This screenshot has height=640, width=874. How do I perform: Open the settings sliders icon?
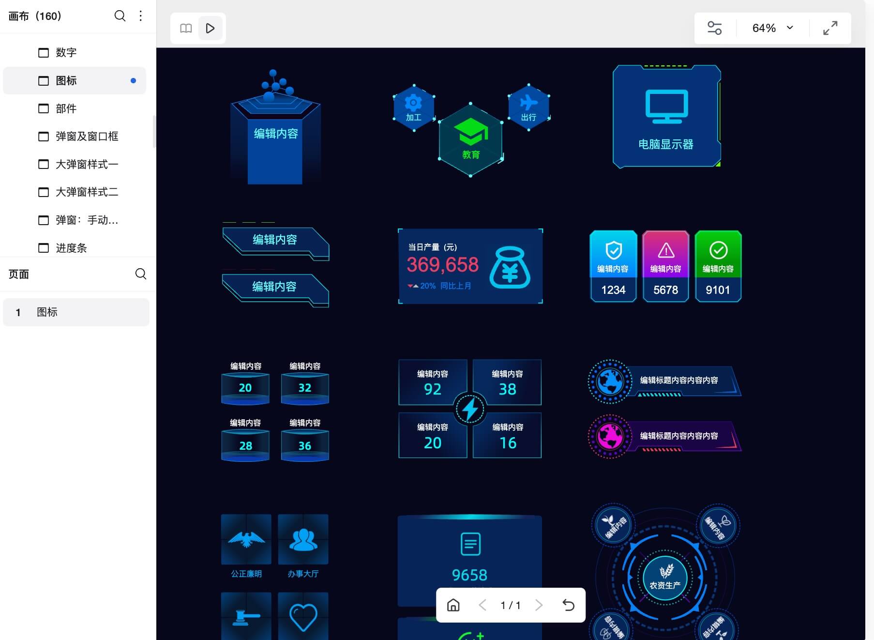click(x=714, y=28)
